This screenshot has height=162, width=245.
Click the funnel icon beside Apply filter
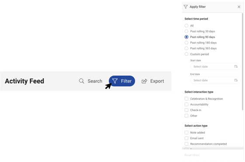pos(186,7)
